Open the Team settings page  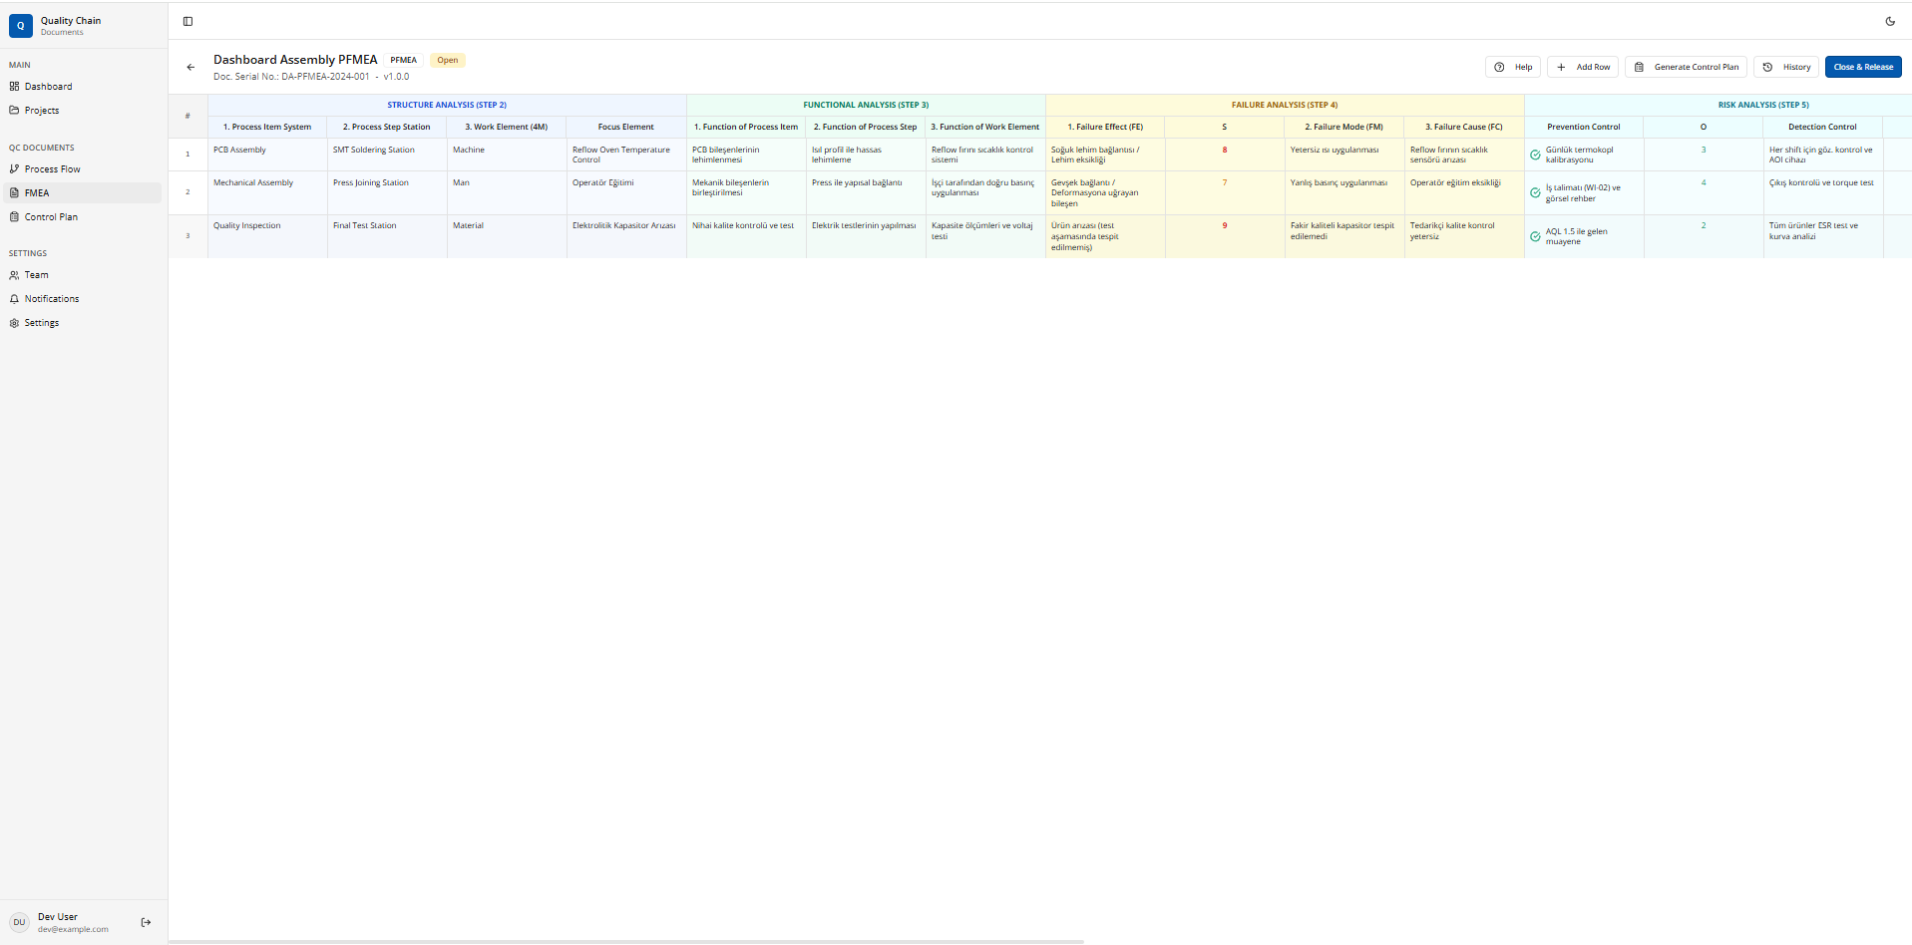[x=36, y=274]
